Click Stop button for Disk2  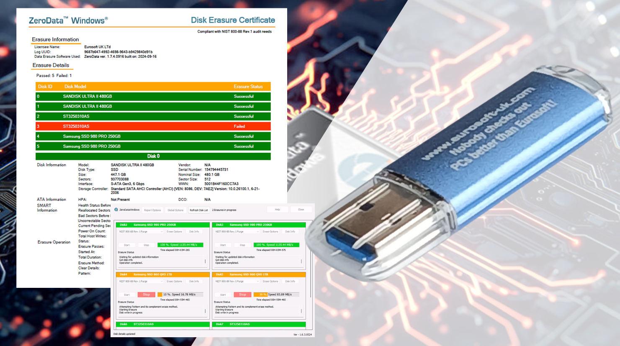point(146,245)
